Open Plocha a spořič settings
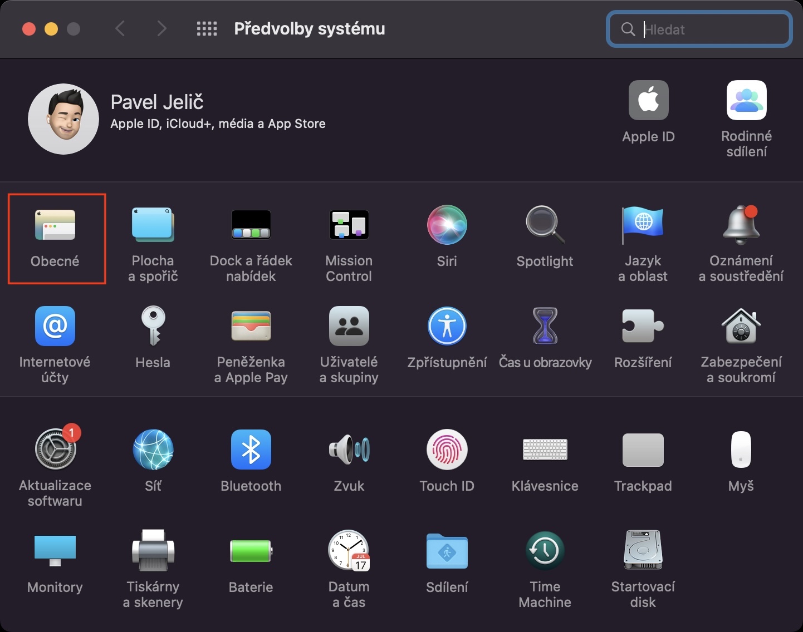803x632 pixels. (153, 245)
